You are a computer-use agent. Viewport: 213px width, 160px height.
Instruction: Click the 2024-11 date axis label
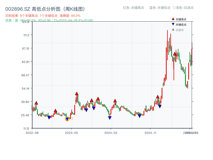coord(151,132)
